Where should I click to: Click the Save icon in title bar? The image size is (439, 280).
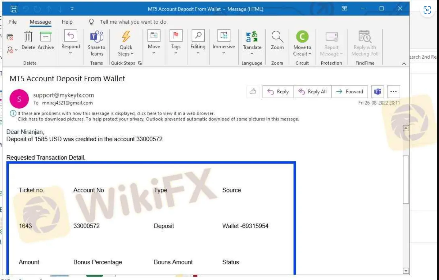pos(14,9)
